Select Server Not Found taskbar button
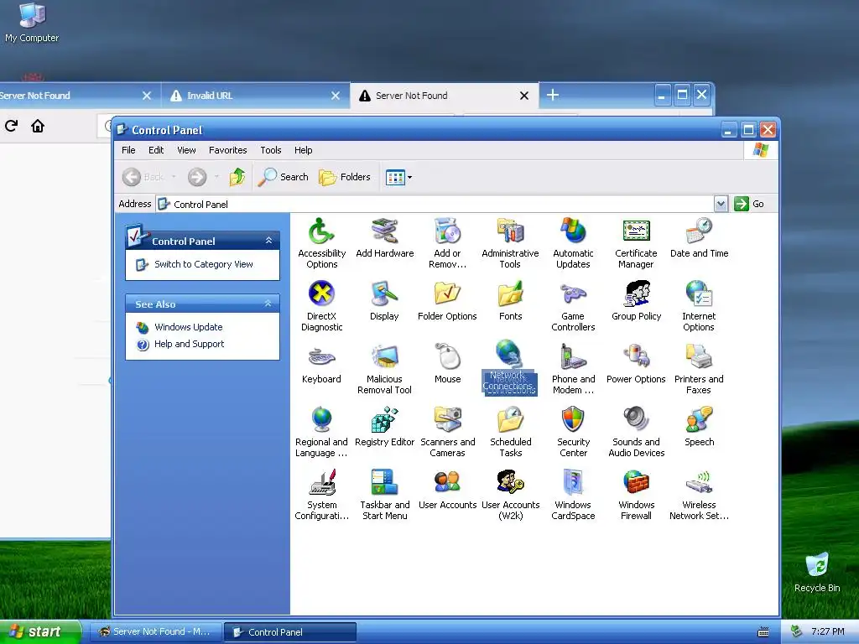859x644 pixels. (155, 632)
